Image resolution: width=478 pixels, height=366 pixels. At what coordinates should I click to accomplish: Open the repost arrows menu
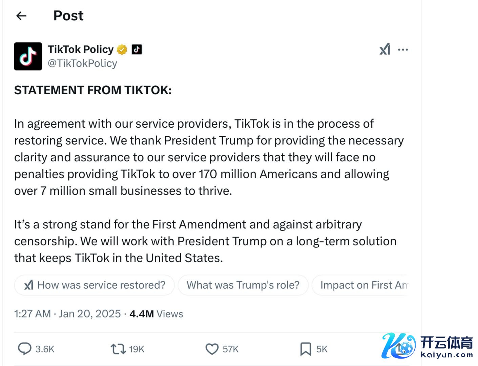(118, 349)
